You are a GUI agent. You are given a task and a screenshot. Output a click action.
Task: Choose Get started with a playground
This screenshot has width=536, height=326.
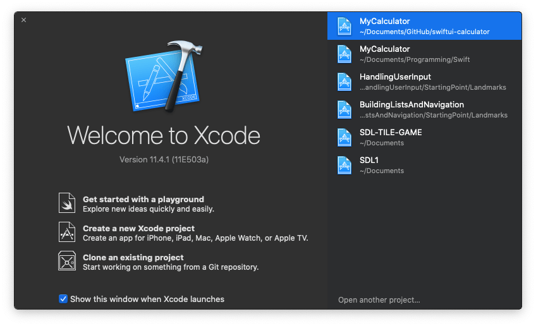point(143,199)
